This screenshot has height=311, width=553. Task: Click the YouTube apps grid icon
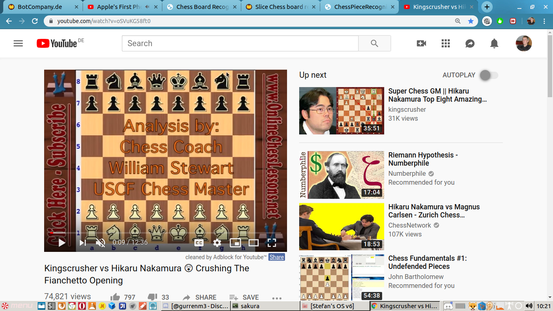pyautogui.click(x=446, y=43)
